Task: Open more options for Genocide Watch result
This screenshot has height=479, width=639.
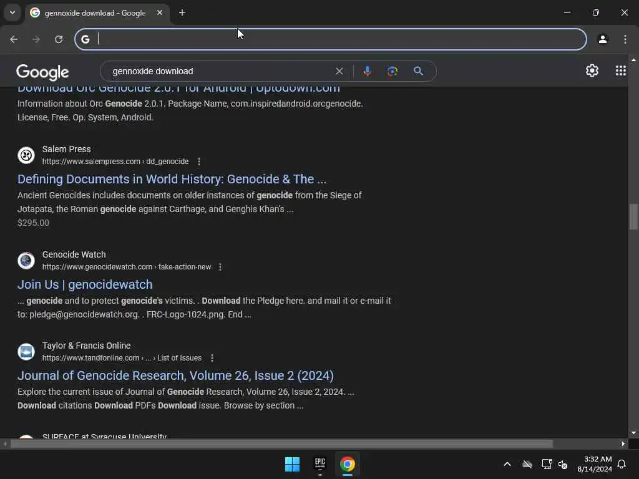Action: pos(220,267)
